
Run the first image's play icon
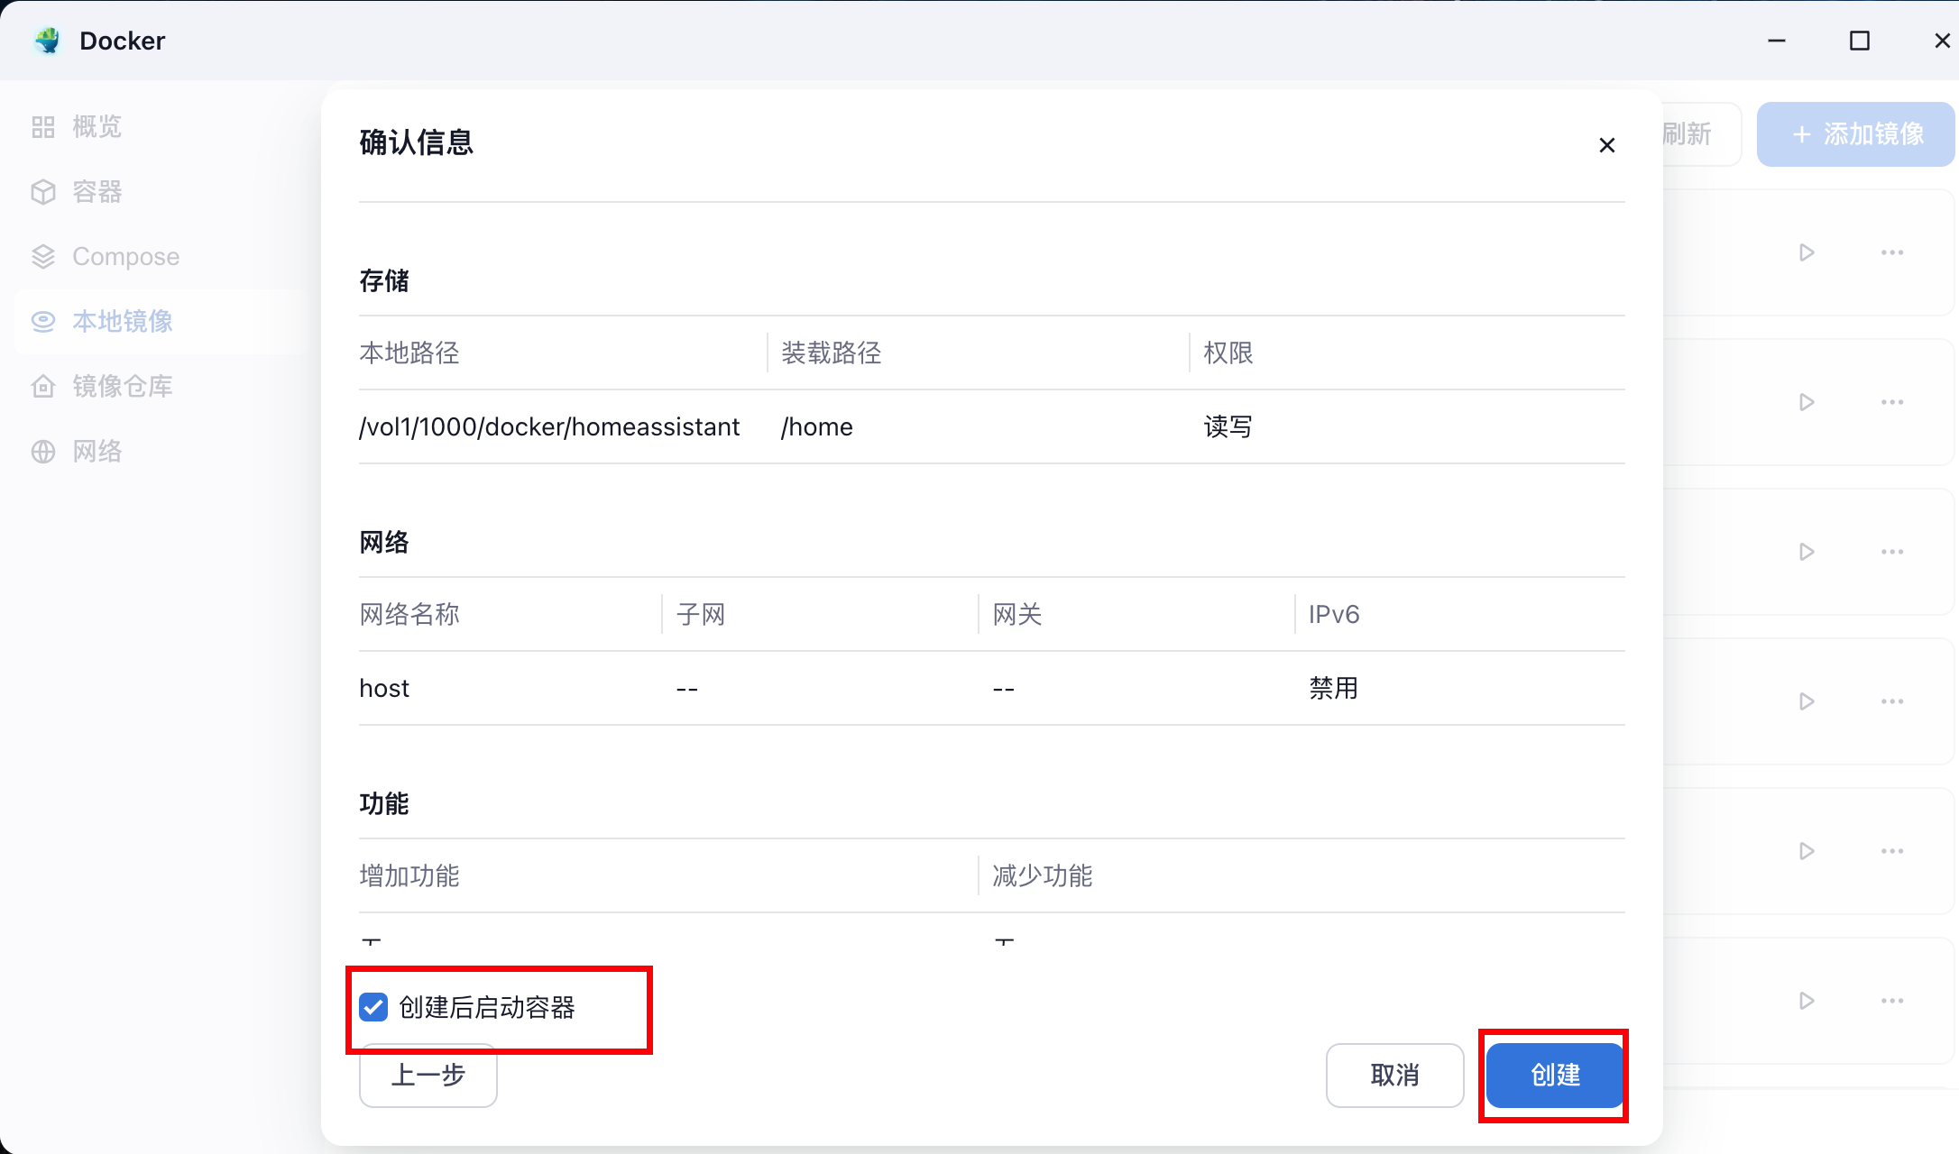[1806, 252]
